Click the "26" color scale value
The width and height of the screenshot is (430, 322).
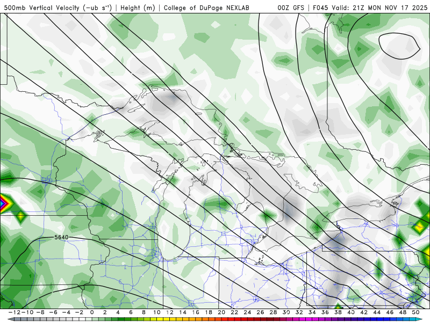[260, 312]
